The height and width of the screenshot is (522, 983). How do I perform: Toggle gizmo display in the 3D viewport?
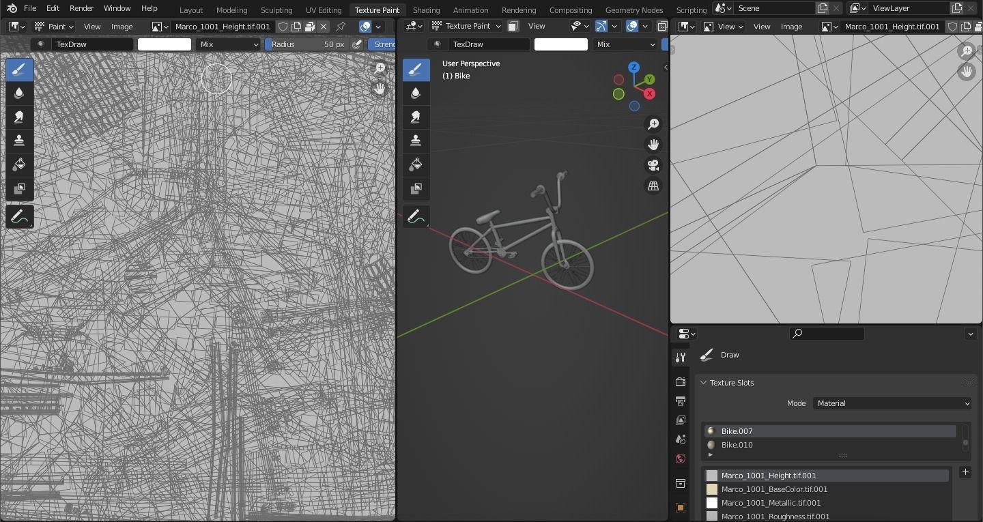pyautogui.click(x=601, y=27)
